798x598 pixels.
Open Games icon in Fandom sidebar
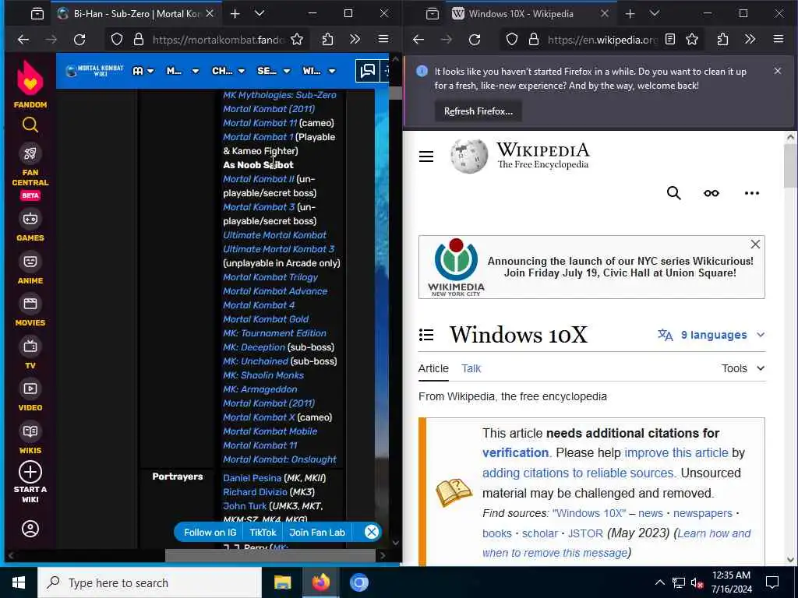pos(30,219)
